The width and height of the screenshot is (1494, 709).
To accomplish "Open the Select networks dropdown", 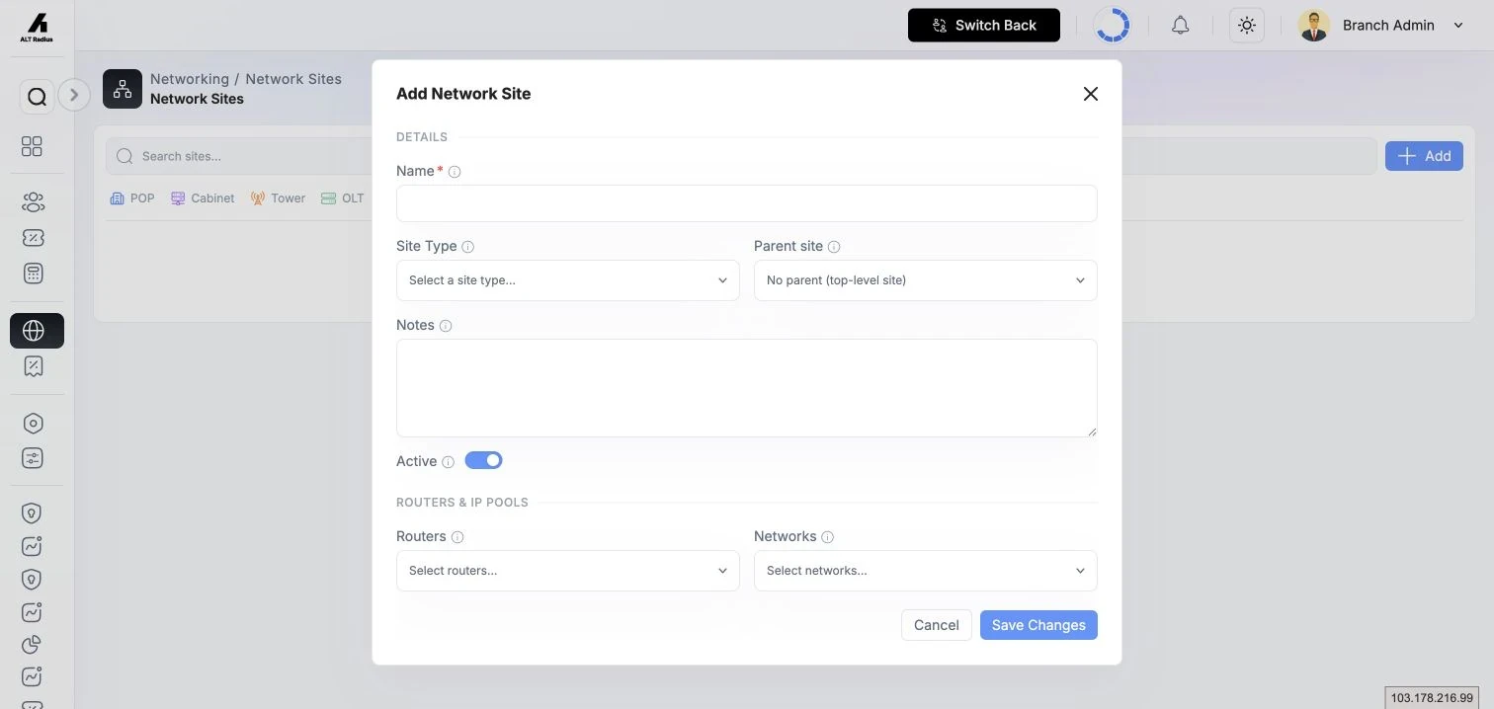I will [926, 571].
